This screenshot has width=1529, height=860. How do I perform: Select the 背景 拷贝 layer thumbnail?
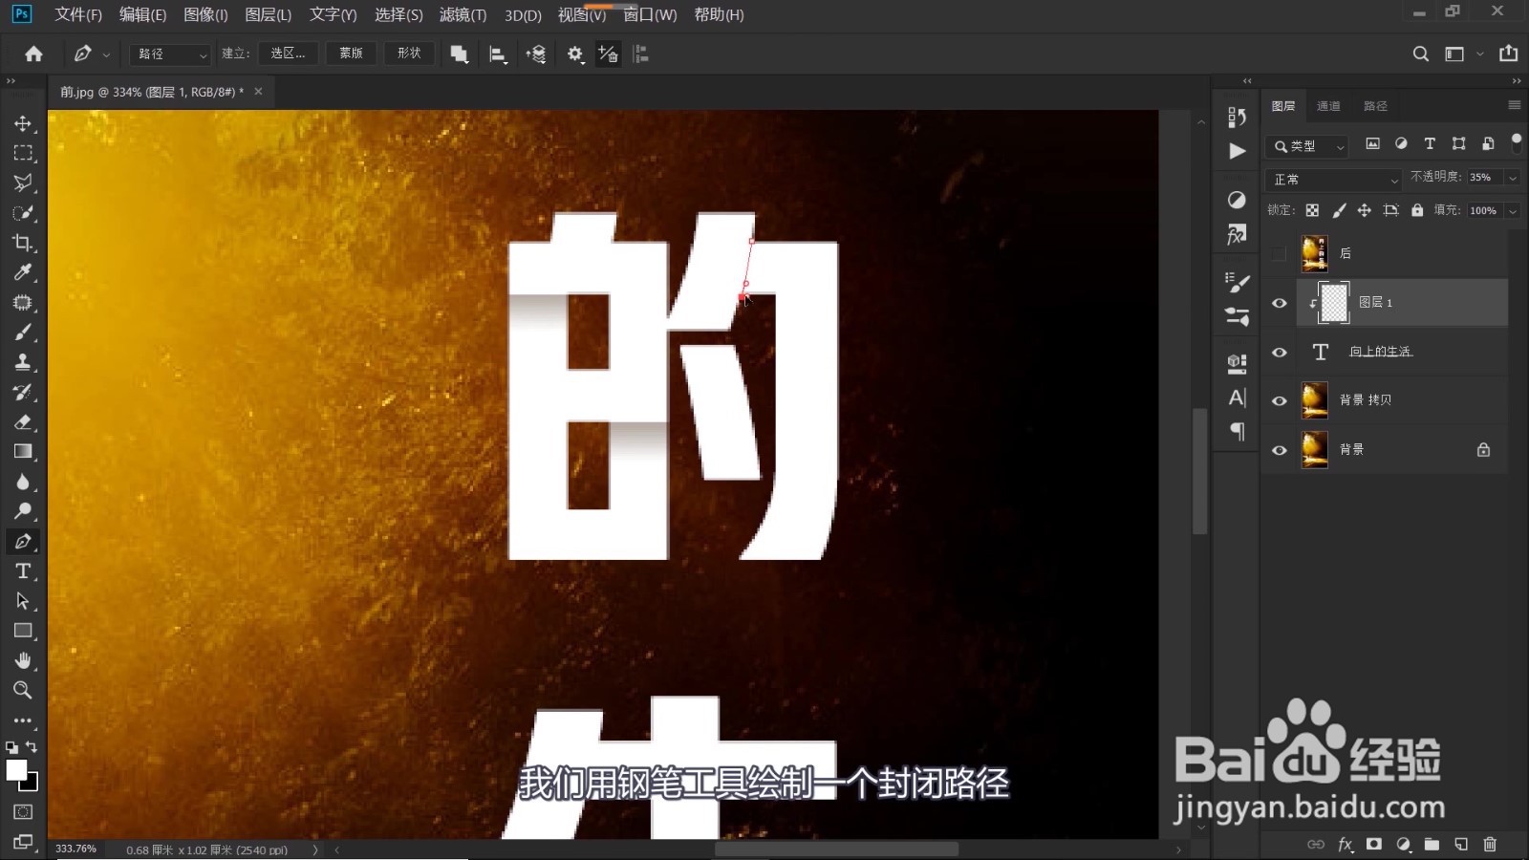(1315, 400)
